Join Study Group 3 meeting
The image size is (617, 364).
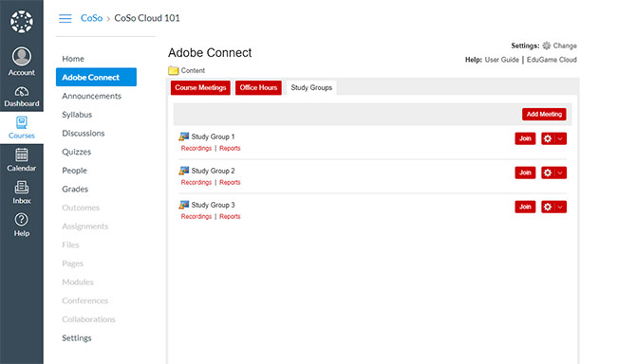[x=525, y=207]
